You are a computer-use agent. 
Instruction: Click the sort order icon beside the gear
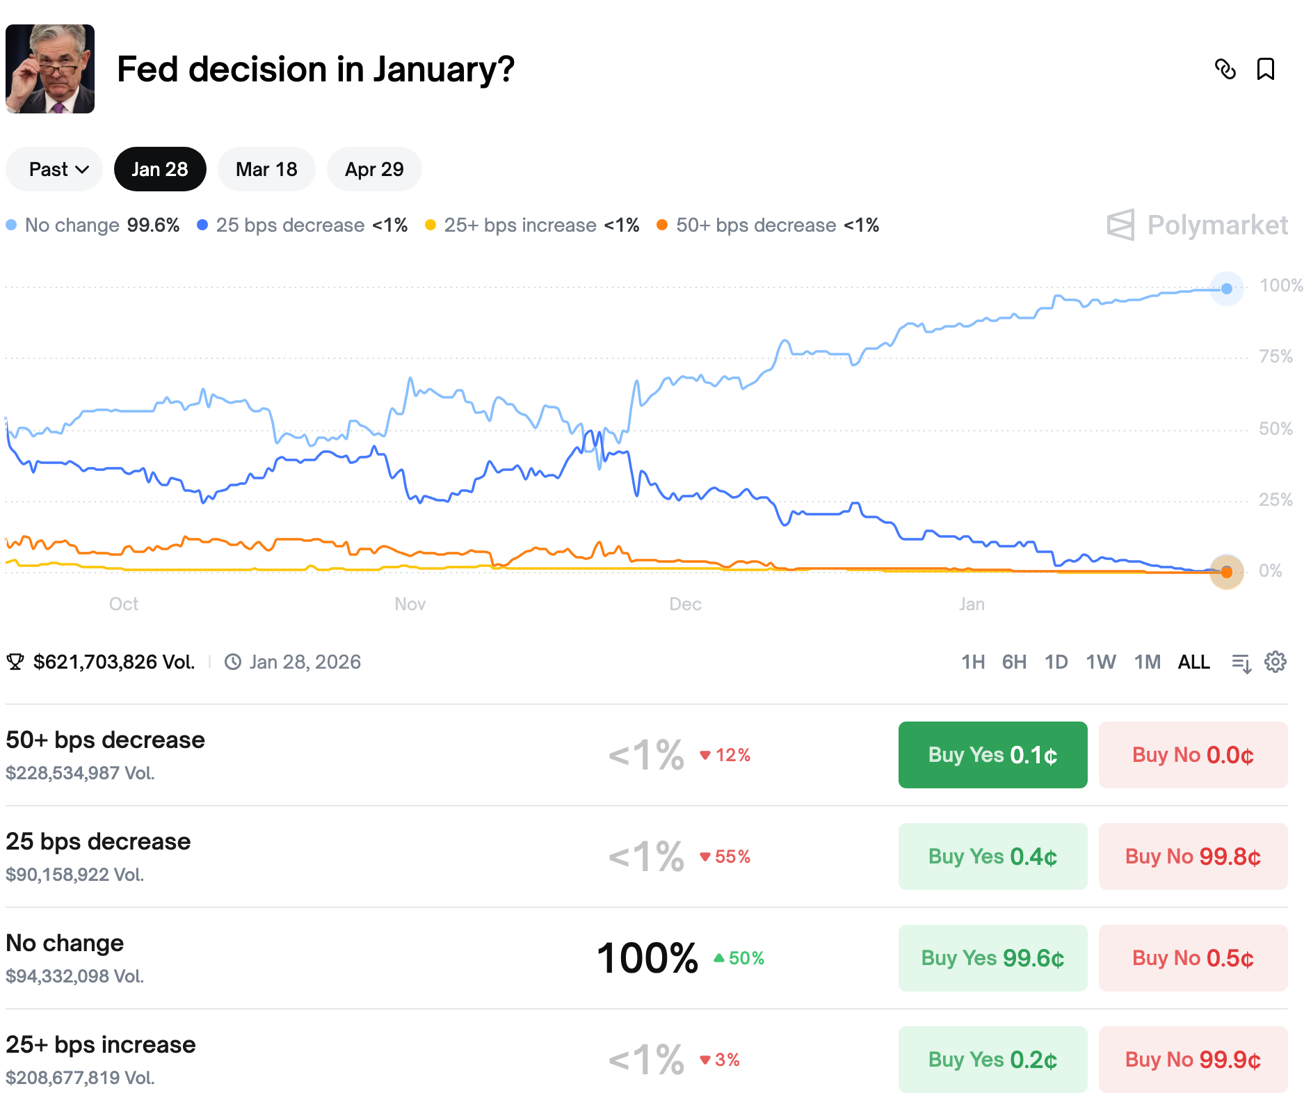tap(1241, 662)
